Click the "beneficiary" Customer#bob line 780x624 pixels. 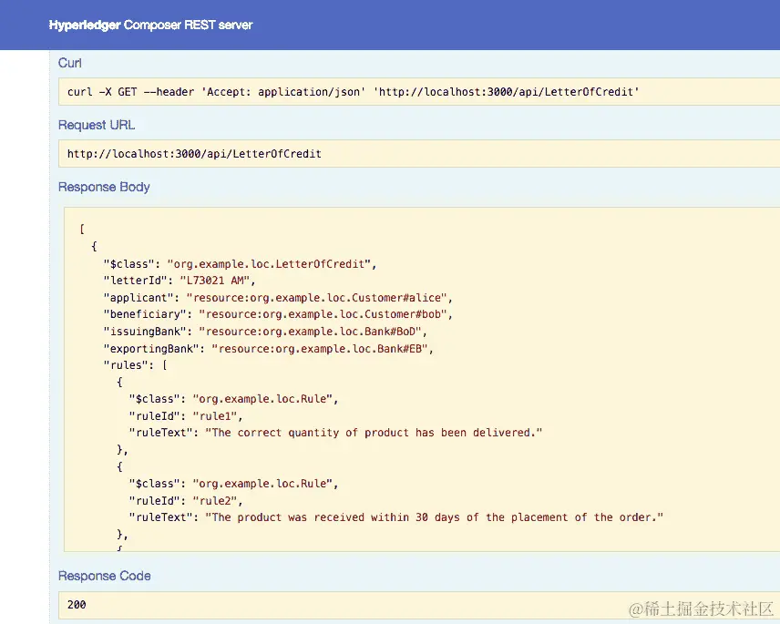click(x=278, y=314)
